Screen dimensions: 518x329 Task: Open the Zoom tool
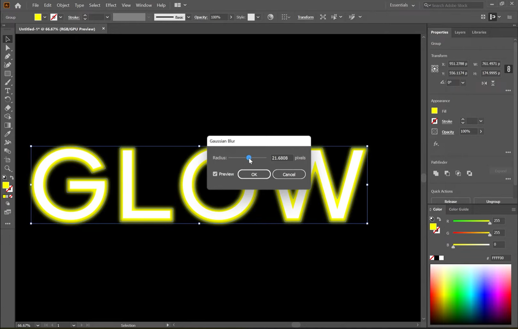pos(7,168)
